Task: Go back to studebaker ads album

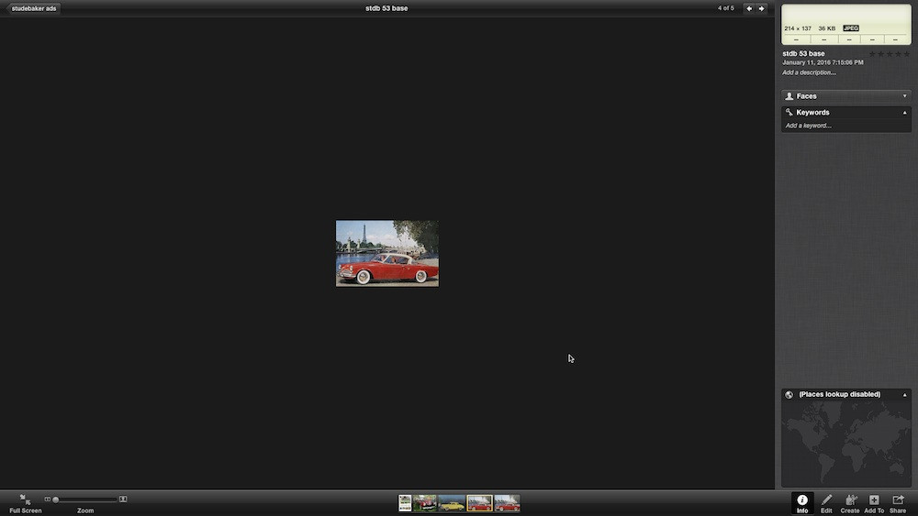Action: [x=32, y=8]
